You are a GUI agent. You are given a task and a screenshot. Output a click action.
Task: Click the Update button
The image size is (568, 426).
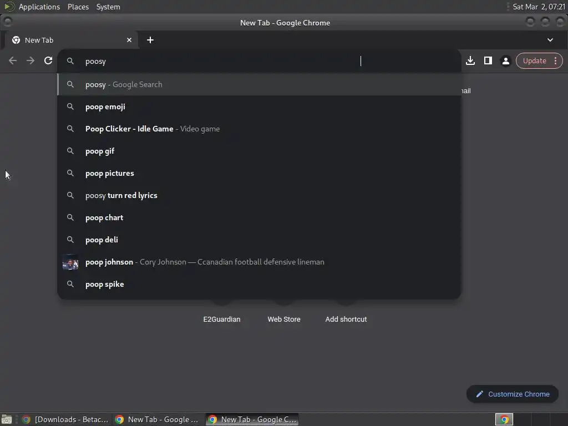pyautogui.click(x=534, y=60)
